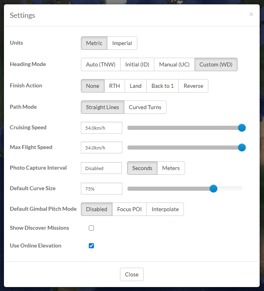Click the Cruising Speed slider handle
This screenshot has width=264, height=291.
click(x=242, y=128)
